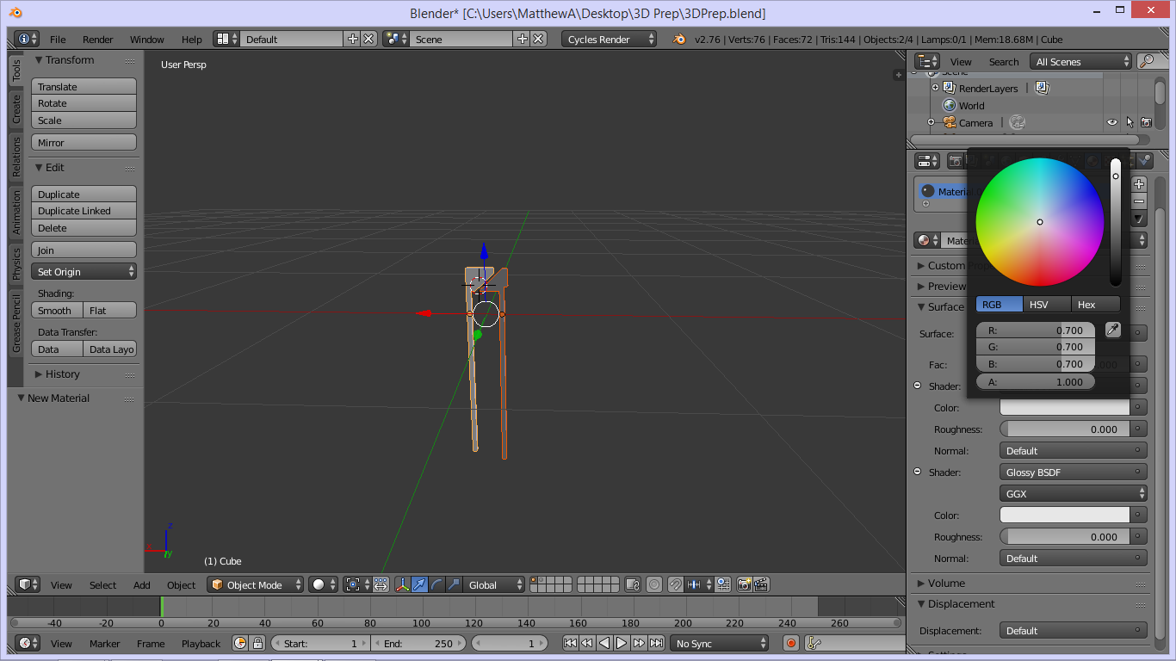
Task: Switch to the Grease Pencil tab
Action: pyautogui.click(x=15, y=323)
